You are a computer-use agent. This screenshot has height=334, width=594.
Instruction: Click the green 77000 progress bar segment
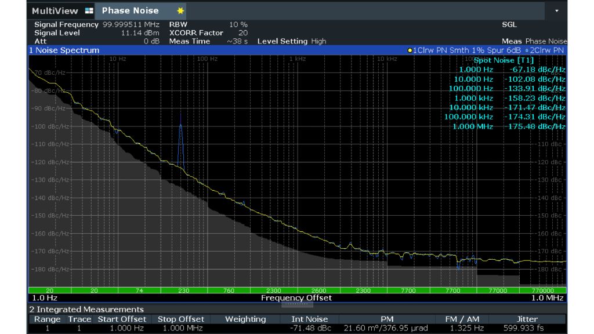coord(498,291)
